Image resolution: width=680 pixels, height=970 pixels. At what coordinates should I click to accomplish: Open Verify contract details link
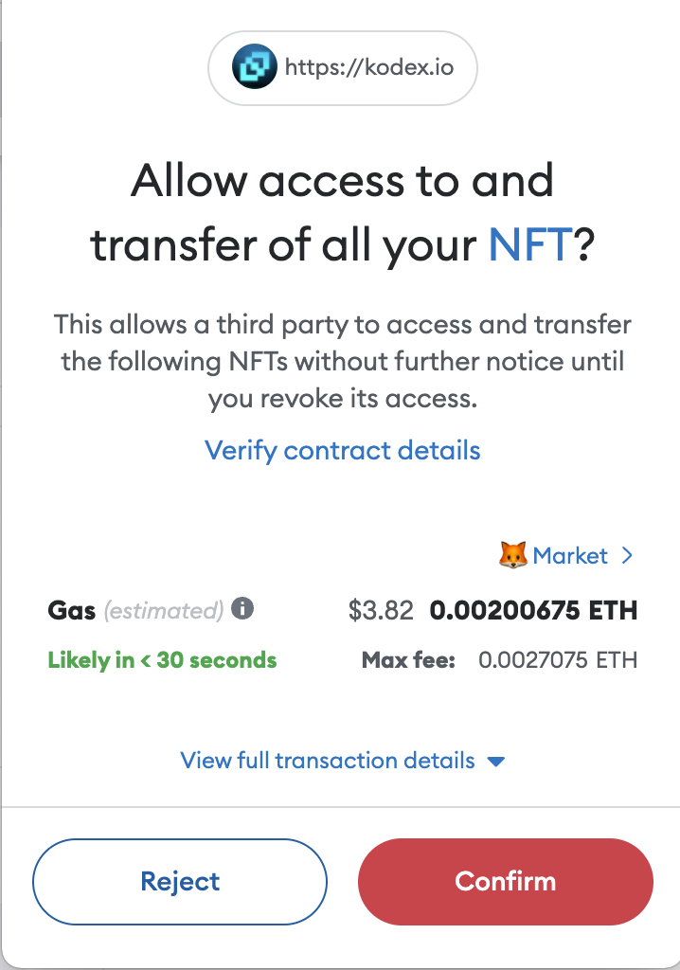click(343, 450)
